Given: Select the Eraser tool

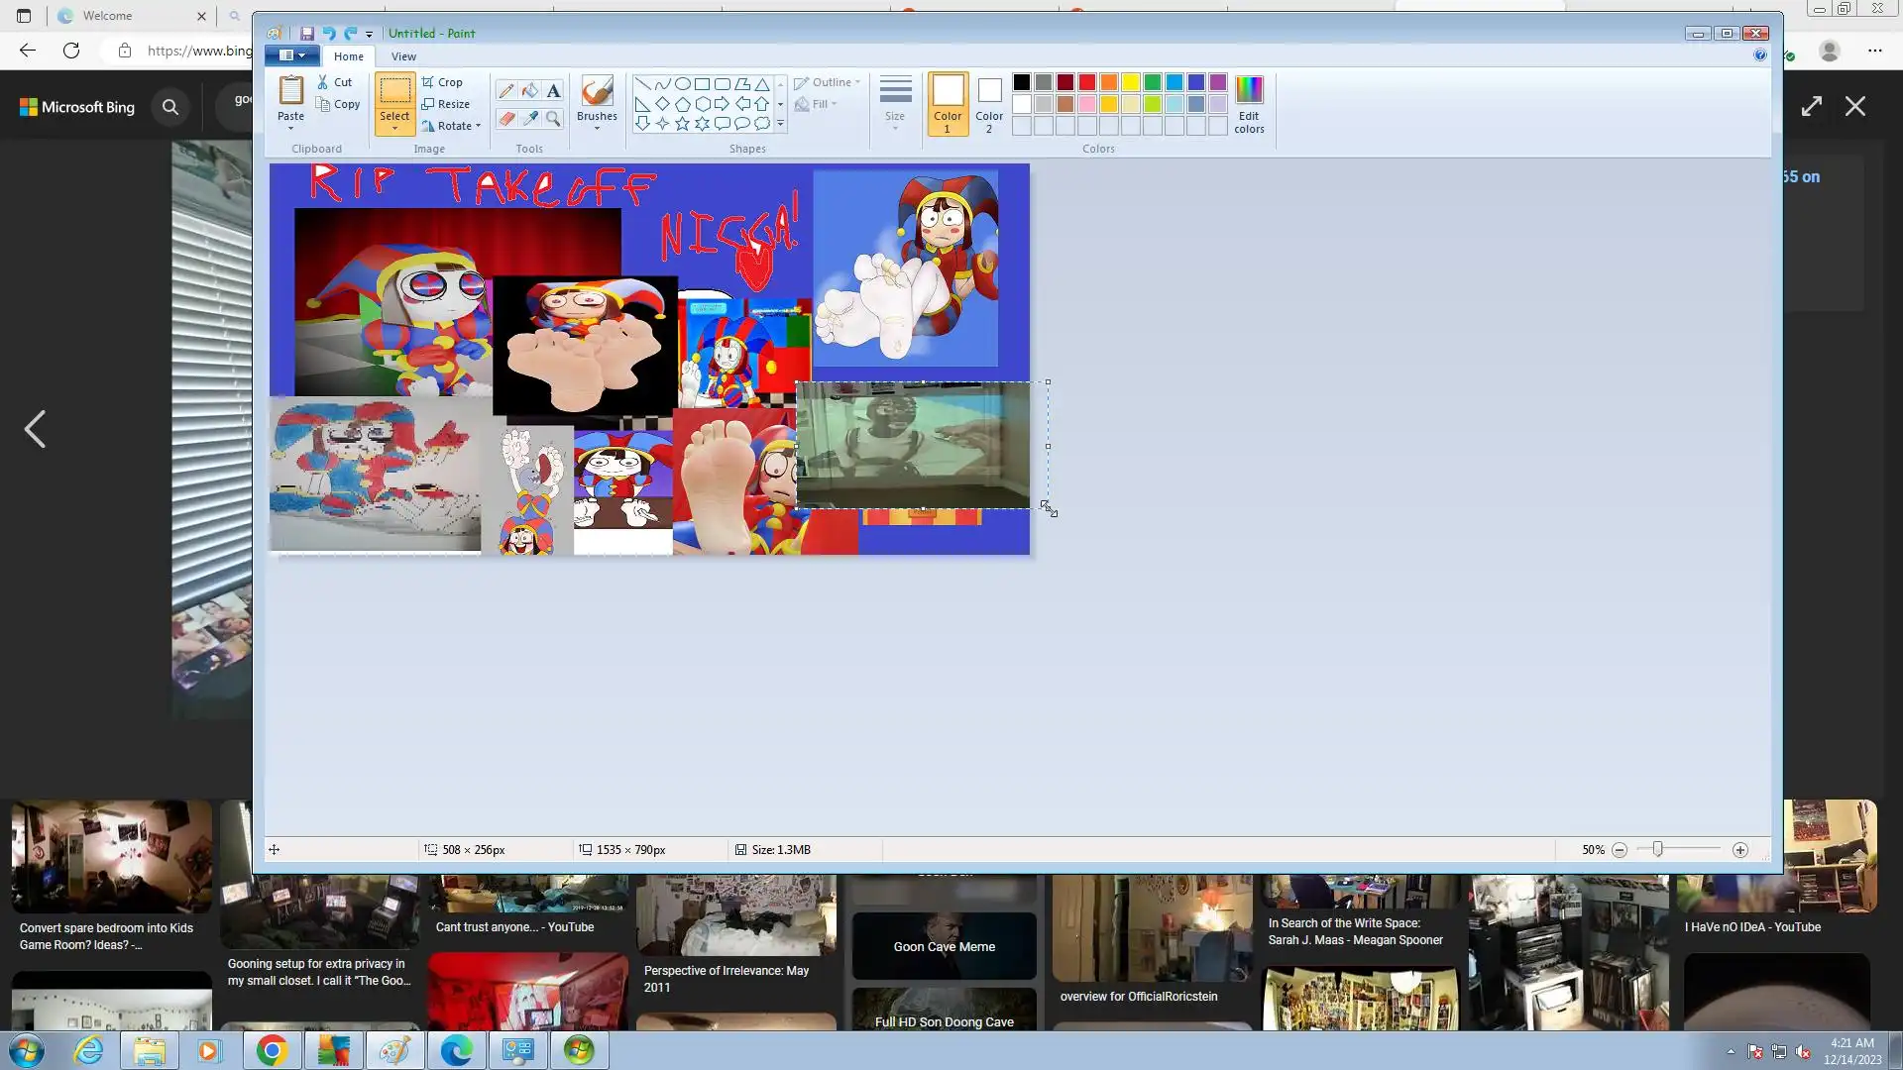Looking at the screenshot, I should click(506, 119).
